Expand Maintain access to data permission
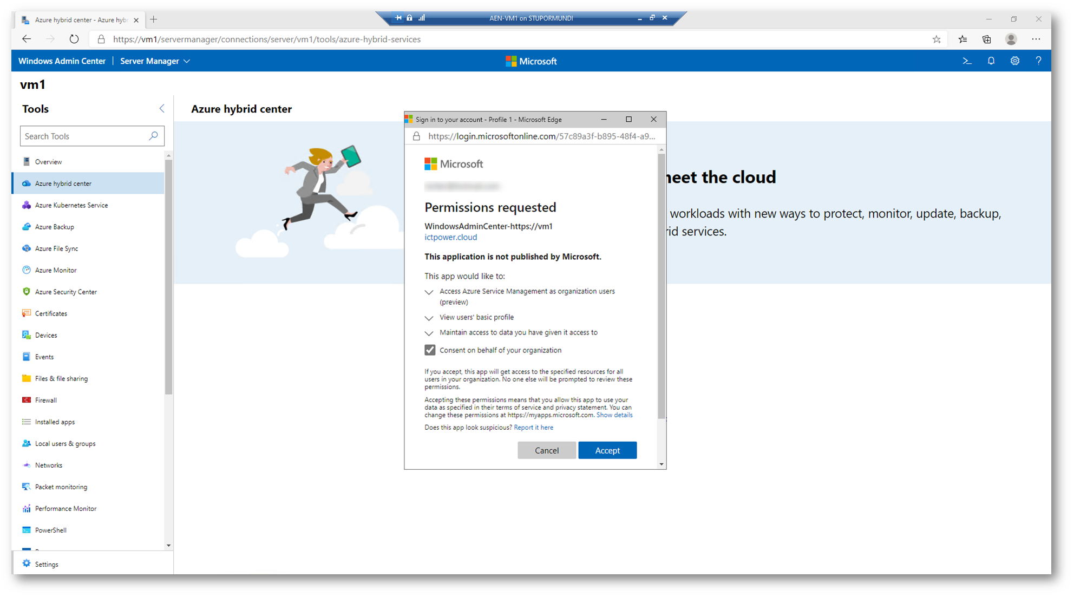This screenshot has height=597, width=1074. point(429,333)
